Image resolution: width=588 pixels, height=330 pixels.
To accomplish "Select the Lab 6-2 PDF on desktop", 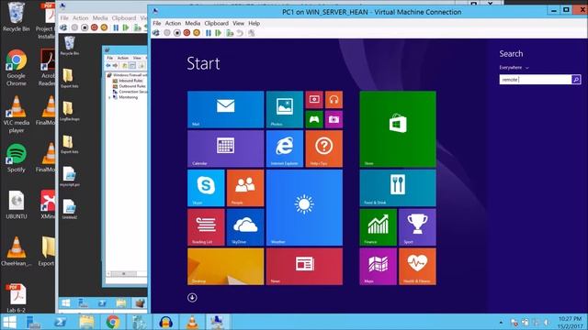I will pos(17,298).
